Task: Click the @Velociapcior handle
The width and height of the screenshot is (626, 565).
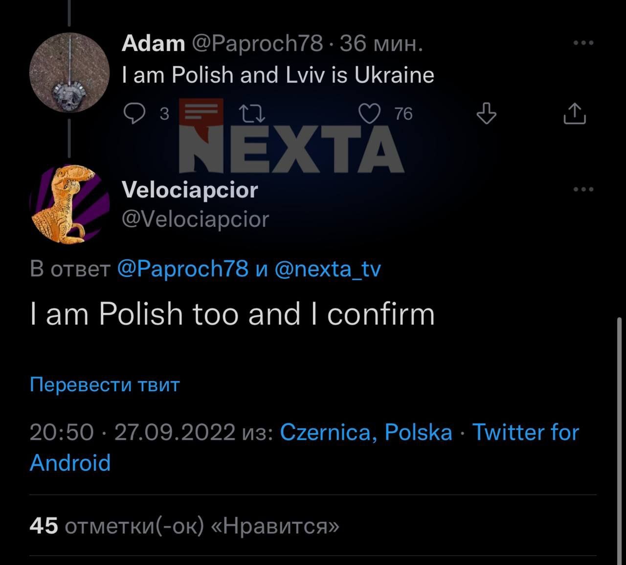Action: [195, 219]
